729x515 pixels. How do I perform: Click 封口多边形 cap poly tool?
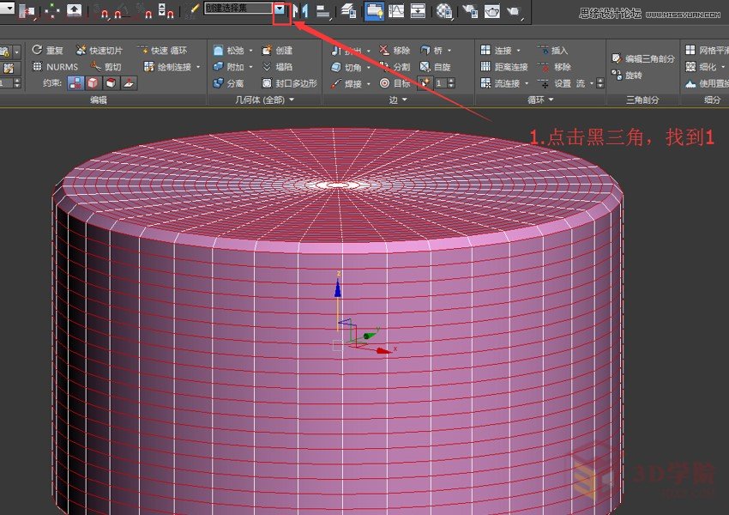pos(290,83)
